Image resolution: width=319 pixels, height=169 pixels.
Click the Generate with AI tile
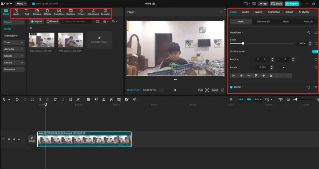coord(99,40)
